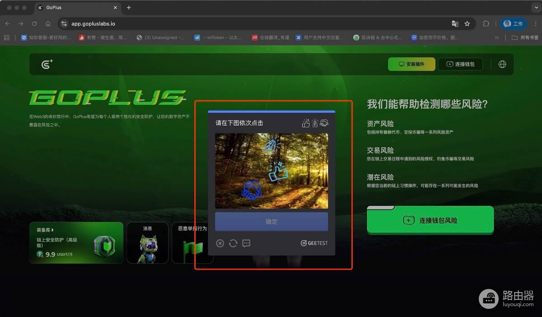
Task: Click the browser forward arrow
Action: (21, 24)
